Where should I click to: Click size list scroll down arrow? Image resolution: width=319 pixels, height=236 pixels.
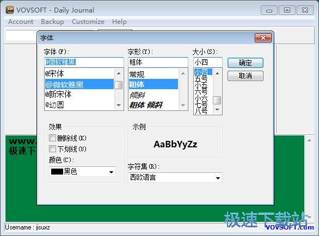point(217,109)
